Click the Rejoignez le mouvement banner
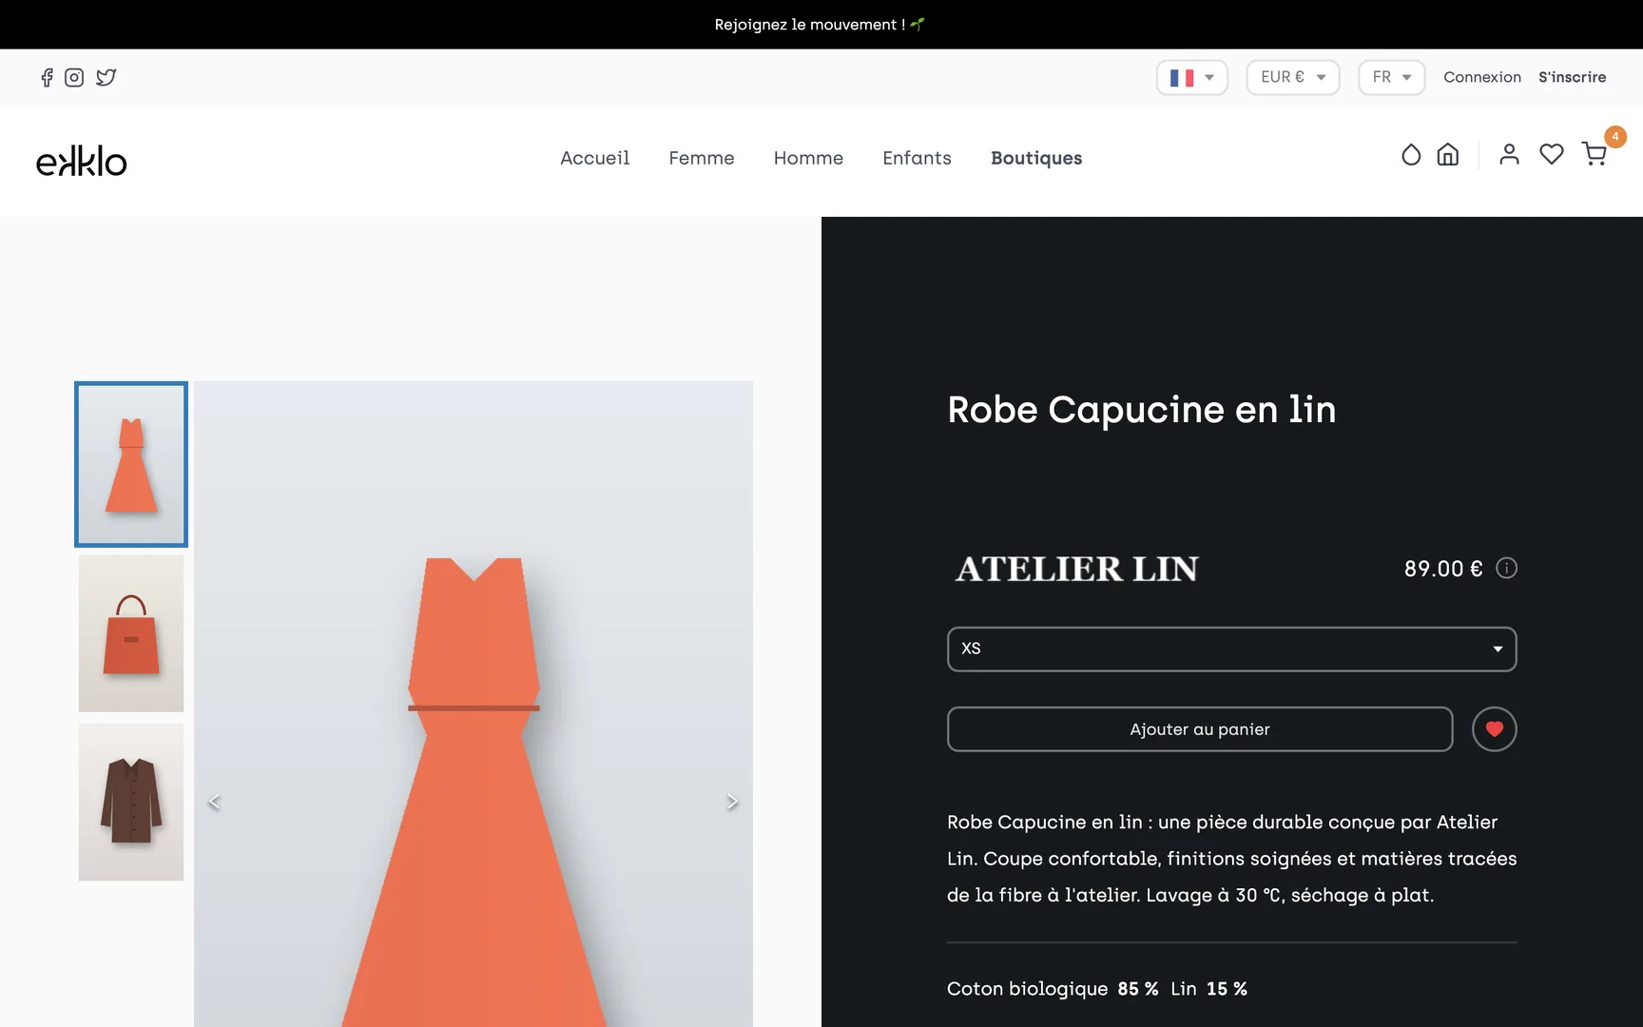 coord(820,25)
